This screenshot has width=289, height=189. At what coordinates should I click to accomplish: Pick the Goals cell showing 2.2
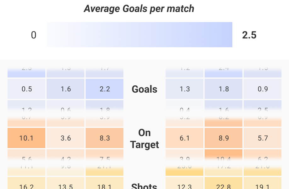pos(105,89)
